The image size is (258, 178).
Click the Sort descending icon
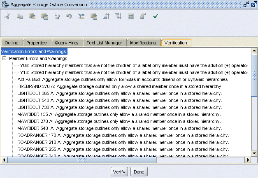point(119,16)
